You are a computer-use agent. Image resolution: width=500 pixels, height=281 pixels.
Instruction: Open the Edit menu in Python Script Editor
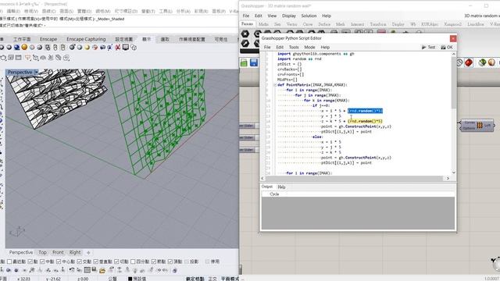(280, 47)
